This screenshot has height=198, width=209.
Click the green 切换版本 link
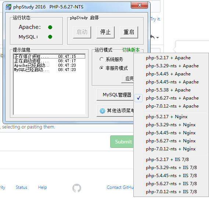coord(131,50)
